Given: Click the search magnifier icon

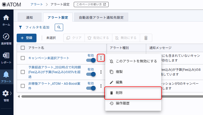Looking at the screenshot, I should coord(59,27).
